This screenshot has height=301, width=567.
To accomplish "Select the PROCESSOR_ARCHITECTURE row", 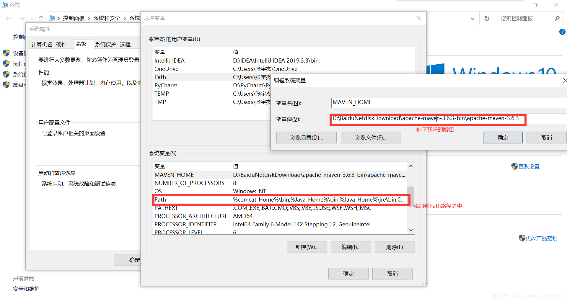I will coord(280,216).
